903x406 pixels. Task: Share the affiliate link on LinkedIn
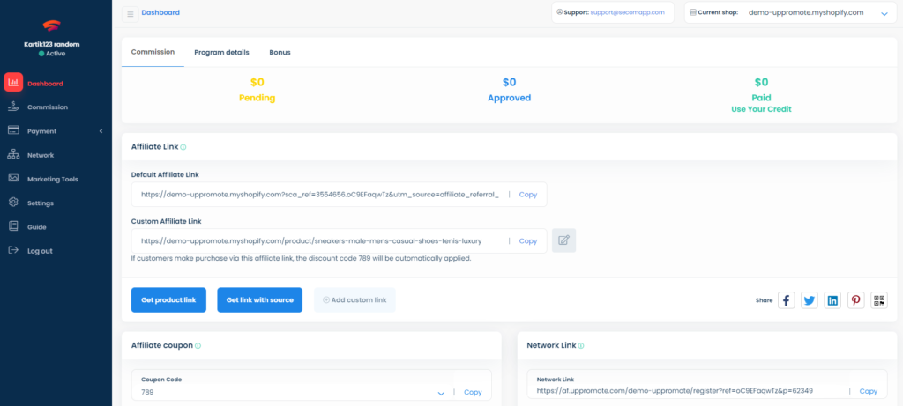[832, 299]
